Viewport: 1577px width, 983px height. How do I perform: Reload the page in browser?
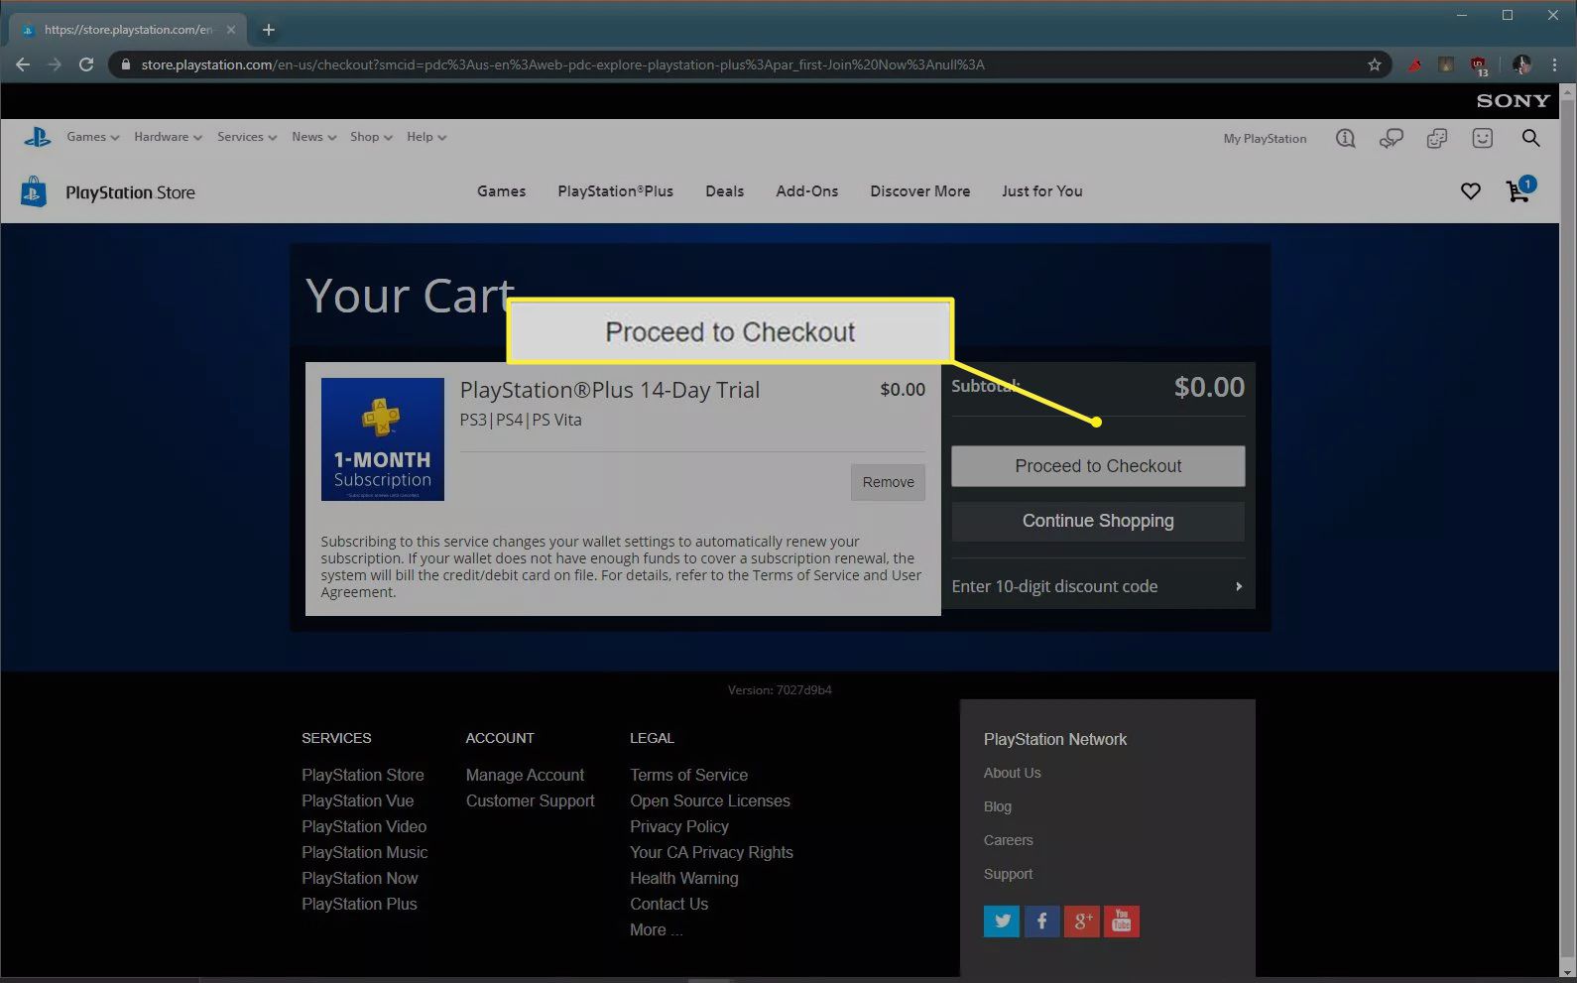click(x=86, y=64)
